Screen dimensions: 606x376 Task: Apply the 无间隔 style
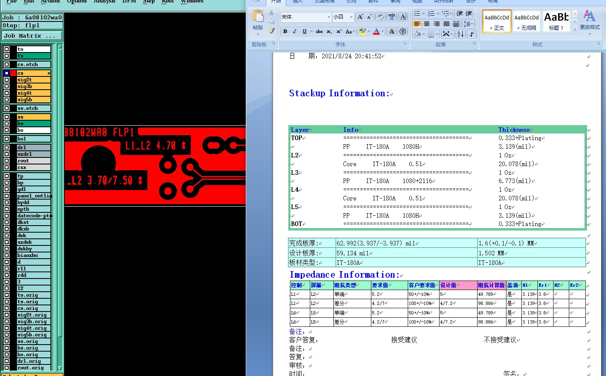pyautogui.click(x=526, y=21)
